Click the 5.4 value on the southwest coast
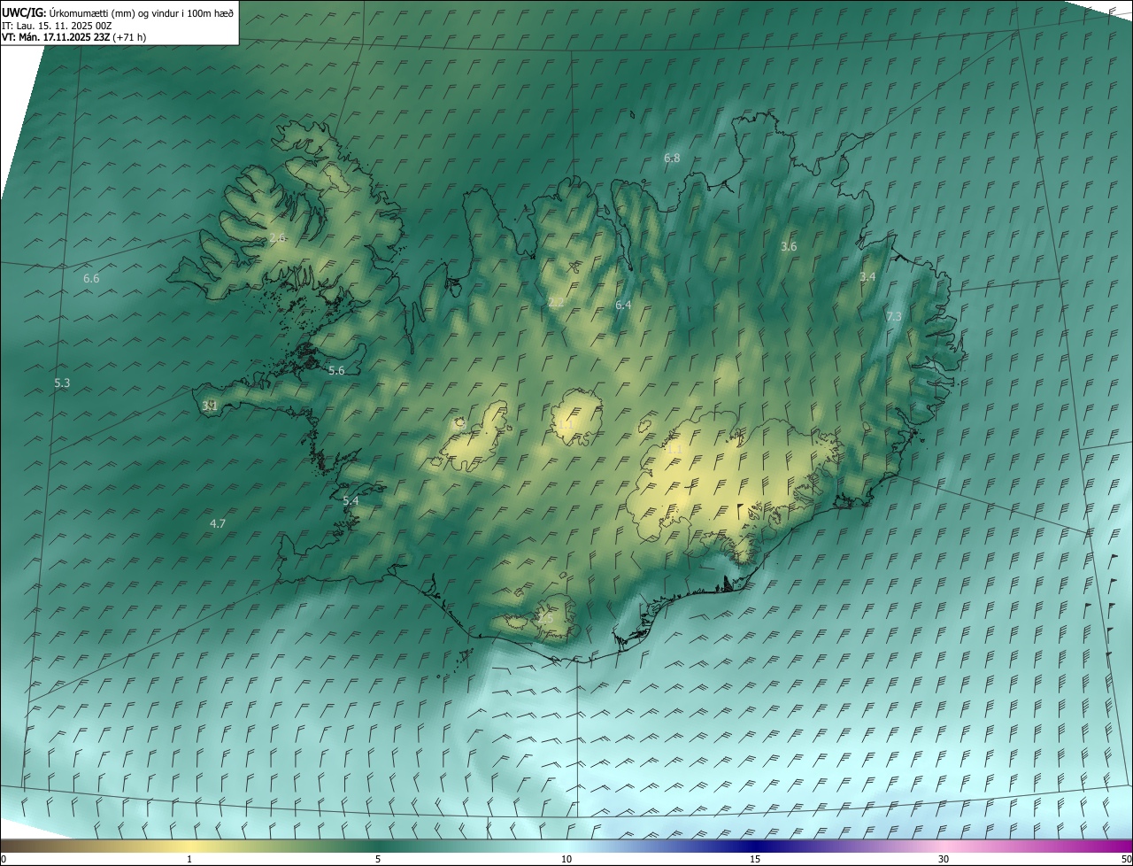The image size is (1133, 866). click(x=351, y=500)
